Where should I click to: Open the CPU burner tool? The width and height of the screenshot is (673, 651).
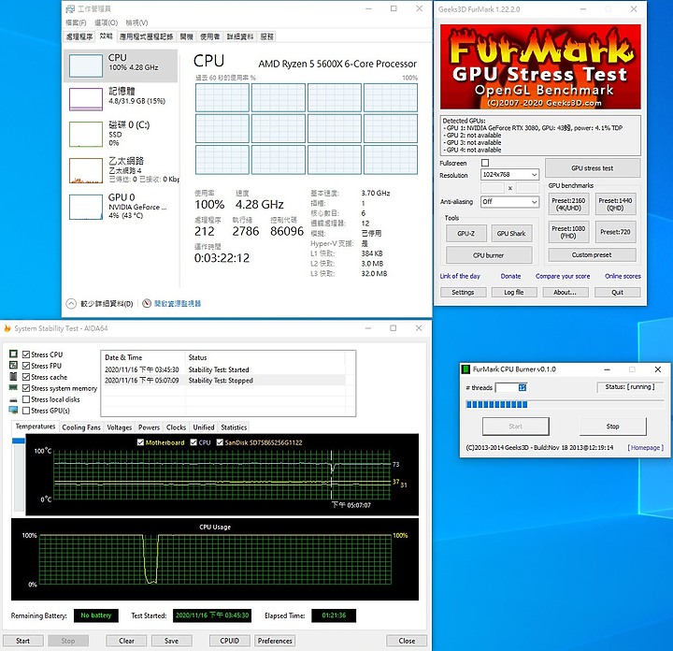coord(489,255)
